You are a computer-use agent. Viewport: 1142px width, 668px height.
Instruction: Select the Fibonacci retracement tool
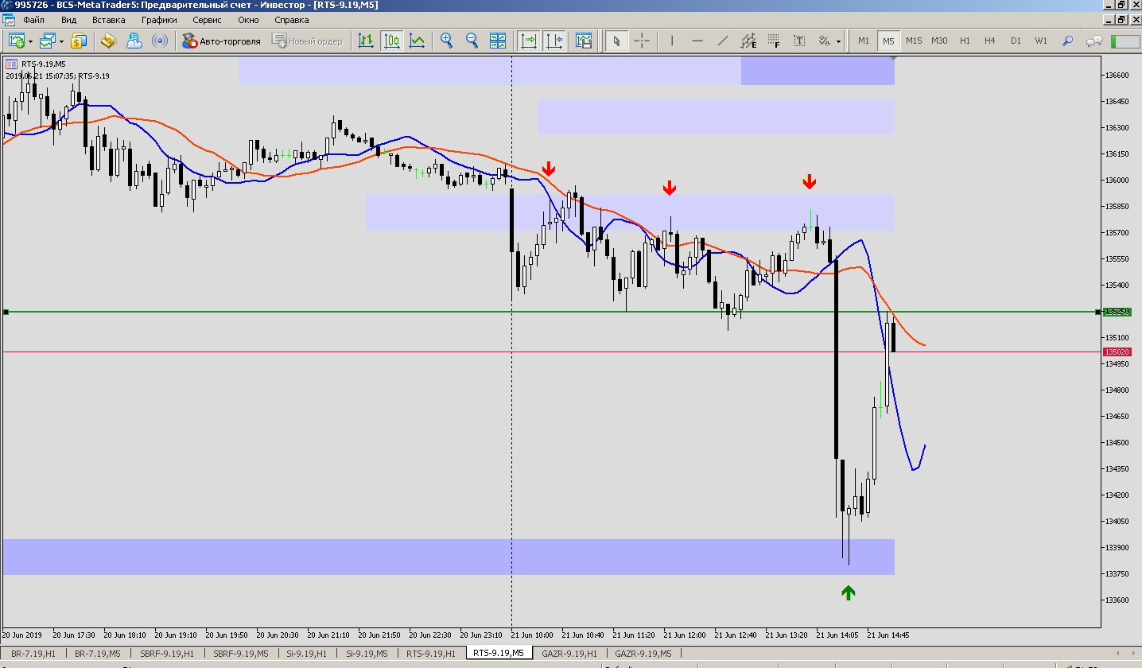[x=774, y=41]
